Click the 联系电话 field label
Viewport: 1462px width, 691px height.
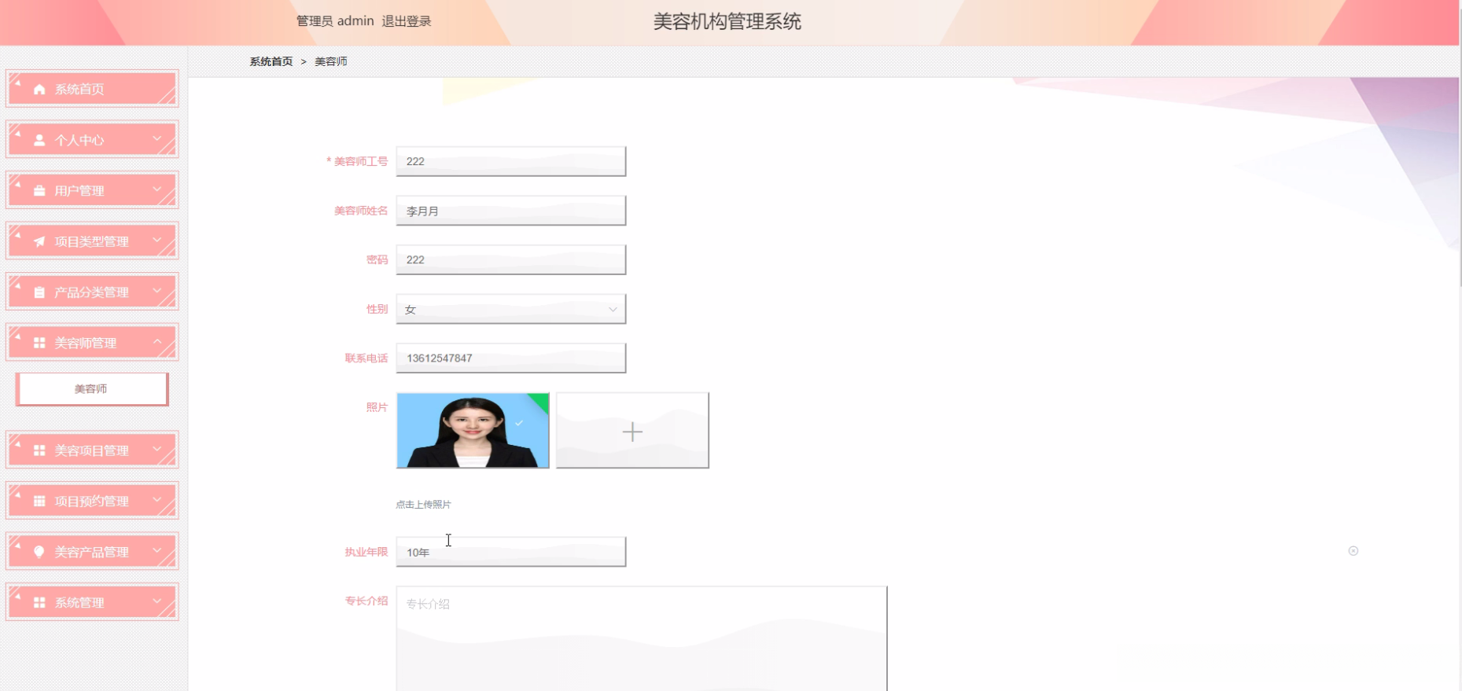(366, 358)
